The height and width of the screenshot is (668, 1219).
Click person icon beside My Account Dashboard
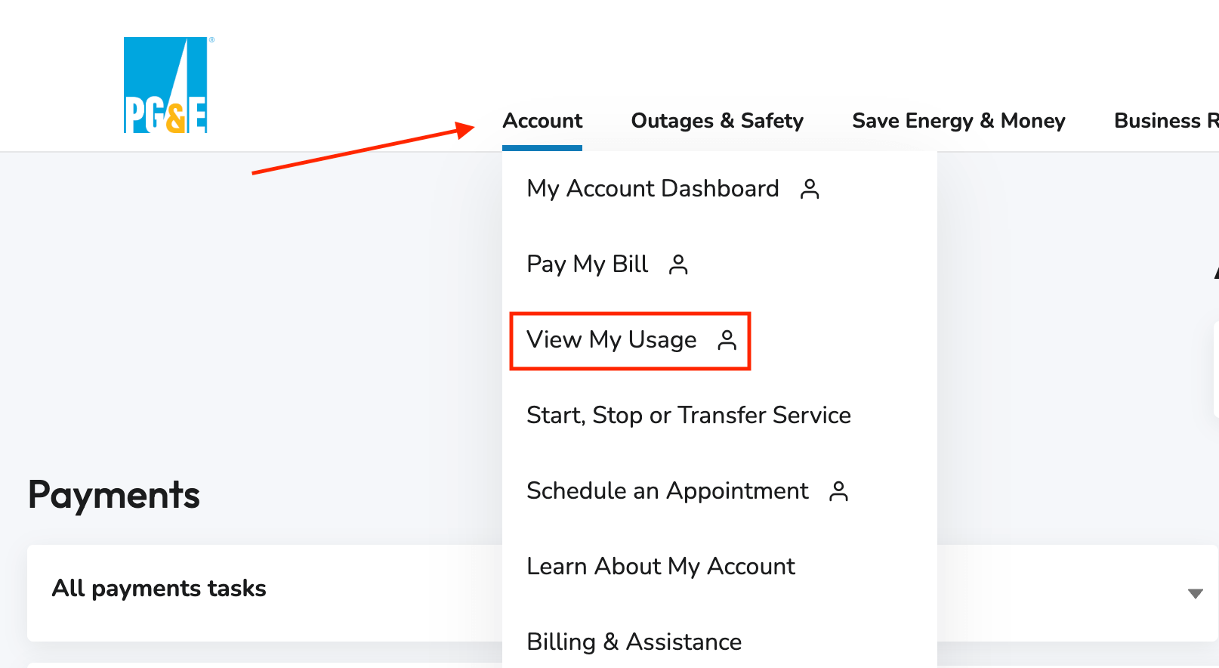pyautogui.click(x=810, y=189)
